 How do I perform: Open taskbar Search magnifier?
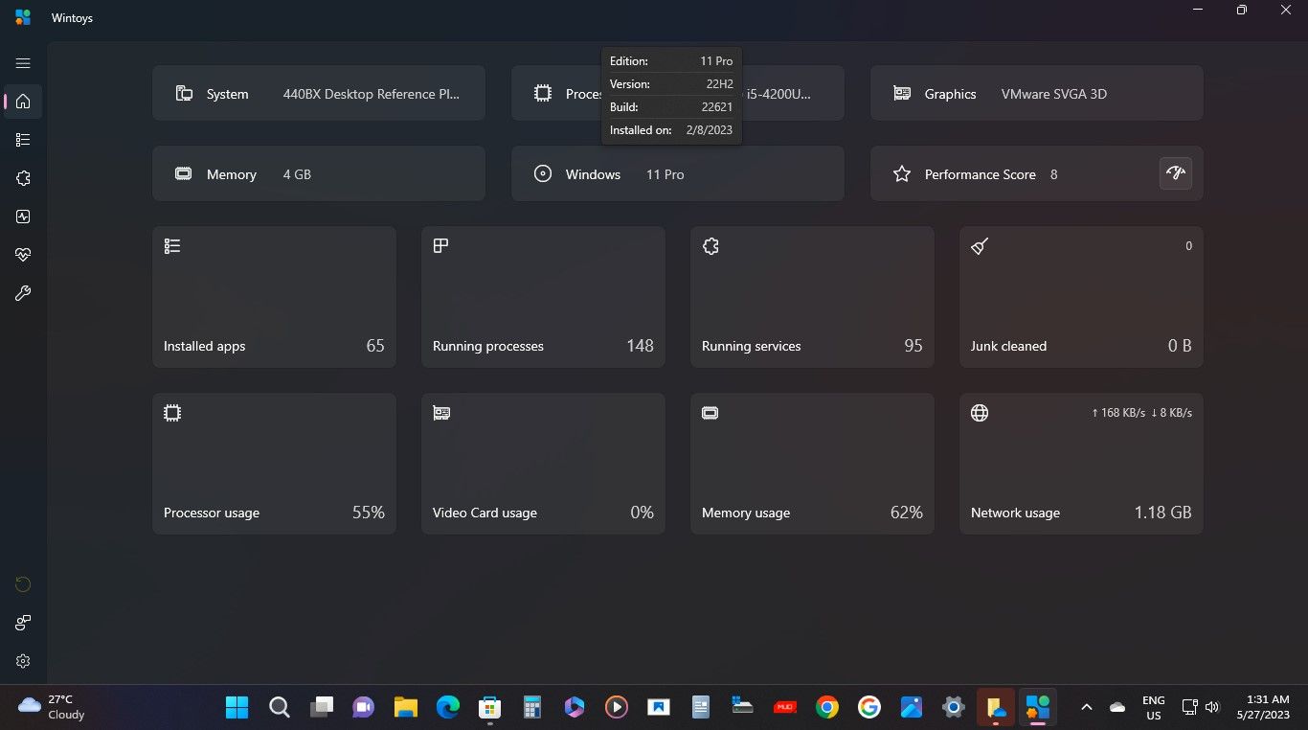(279, 708)
